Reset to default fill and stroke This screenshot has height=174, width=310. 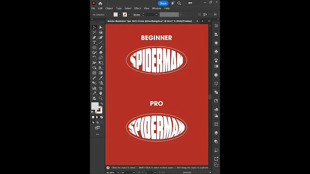pyautogui.click(x=93, y=112)
